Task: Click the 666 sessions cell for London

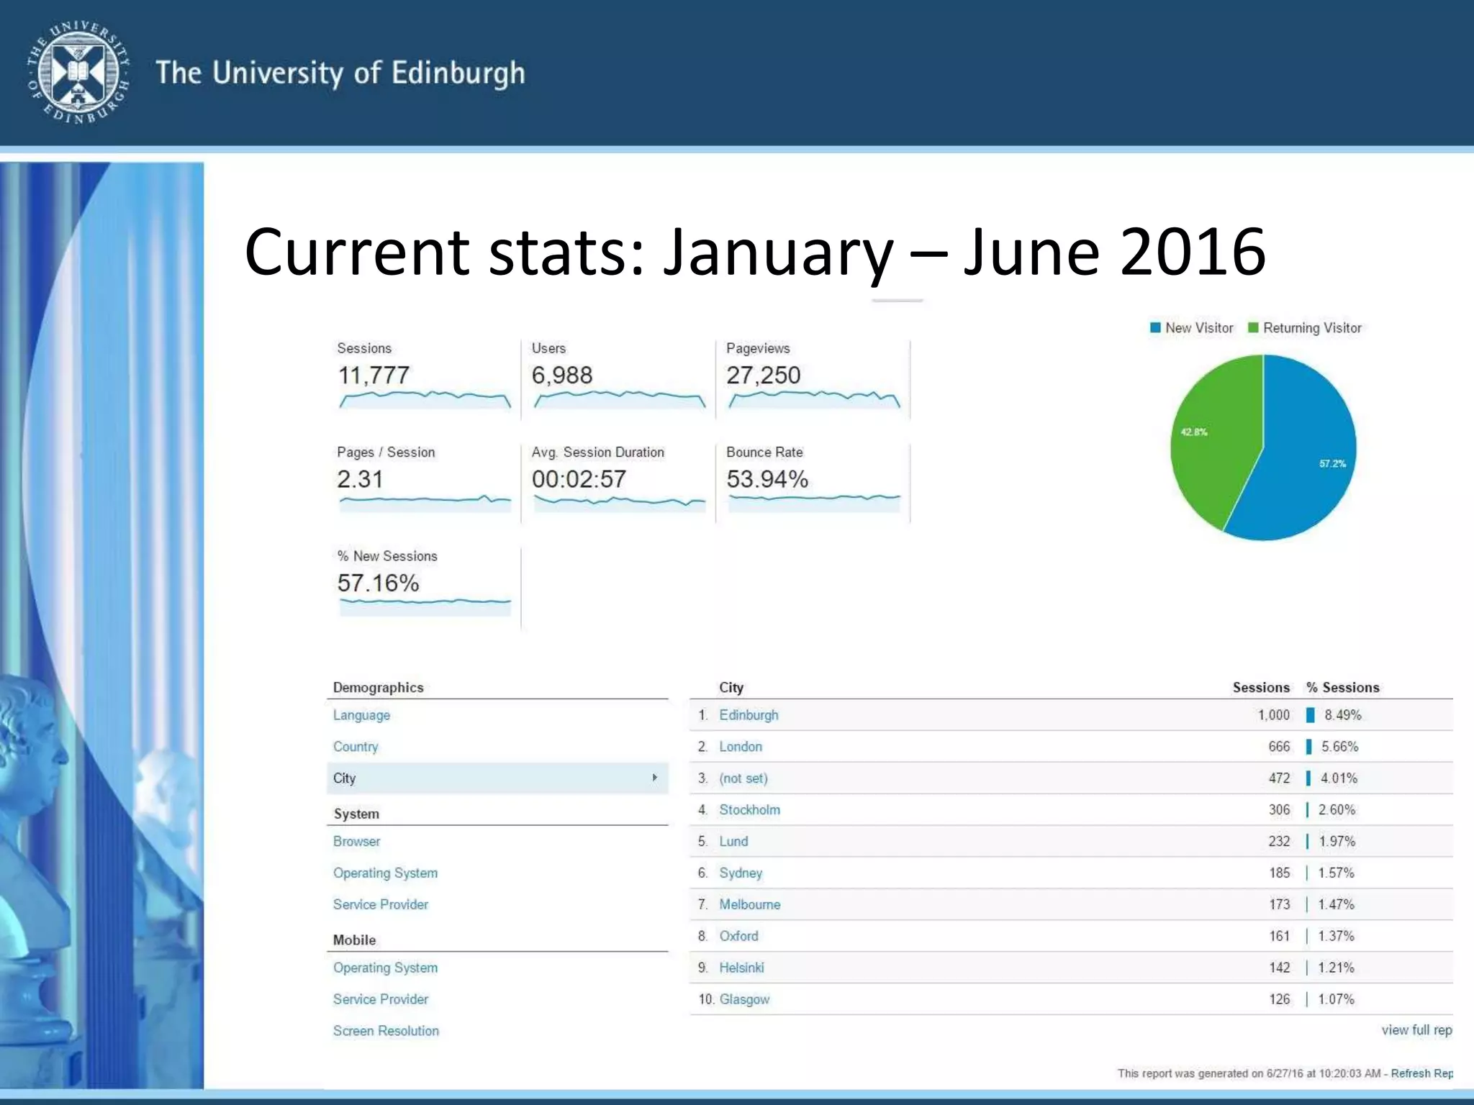Action: coord(1279,747)
